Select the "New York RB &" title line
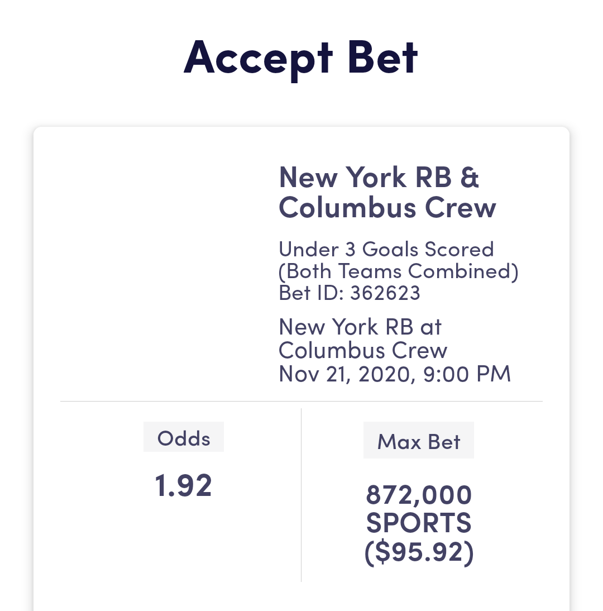This screenshot has height=611, width=603. (379, 177)
